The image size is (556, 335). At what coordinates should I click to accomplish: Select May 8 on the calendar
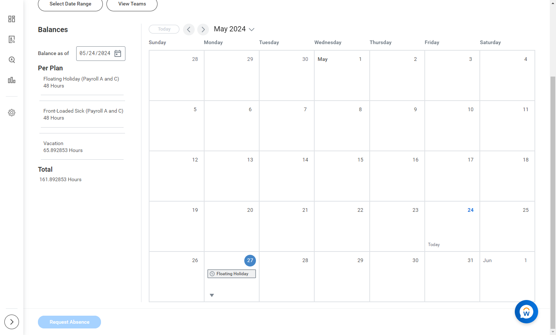pos(342,126)
